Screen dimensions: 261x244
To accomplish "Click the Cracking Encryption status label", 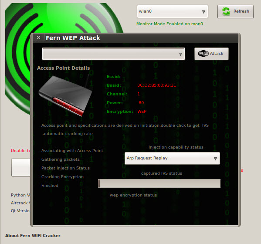I will pos(62,177).
